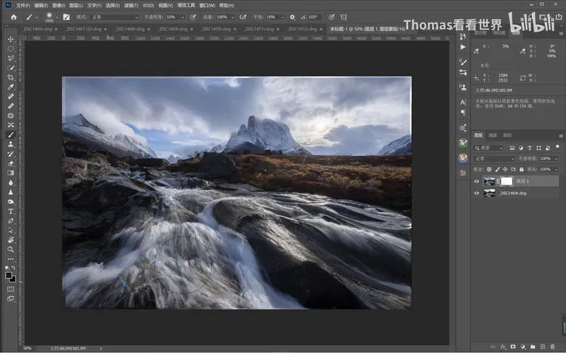This screenshot has height=353, width=566.
Task: Select the Clone Stamp tool
Action: click(x=10, y=144)
